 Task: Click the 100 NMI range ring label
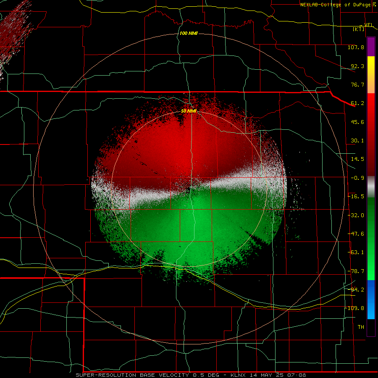pos(189,33)
